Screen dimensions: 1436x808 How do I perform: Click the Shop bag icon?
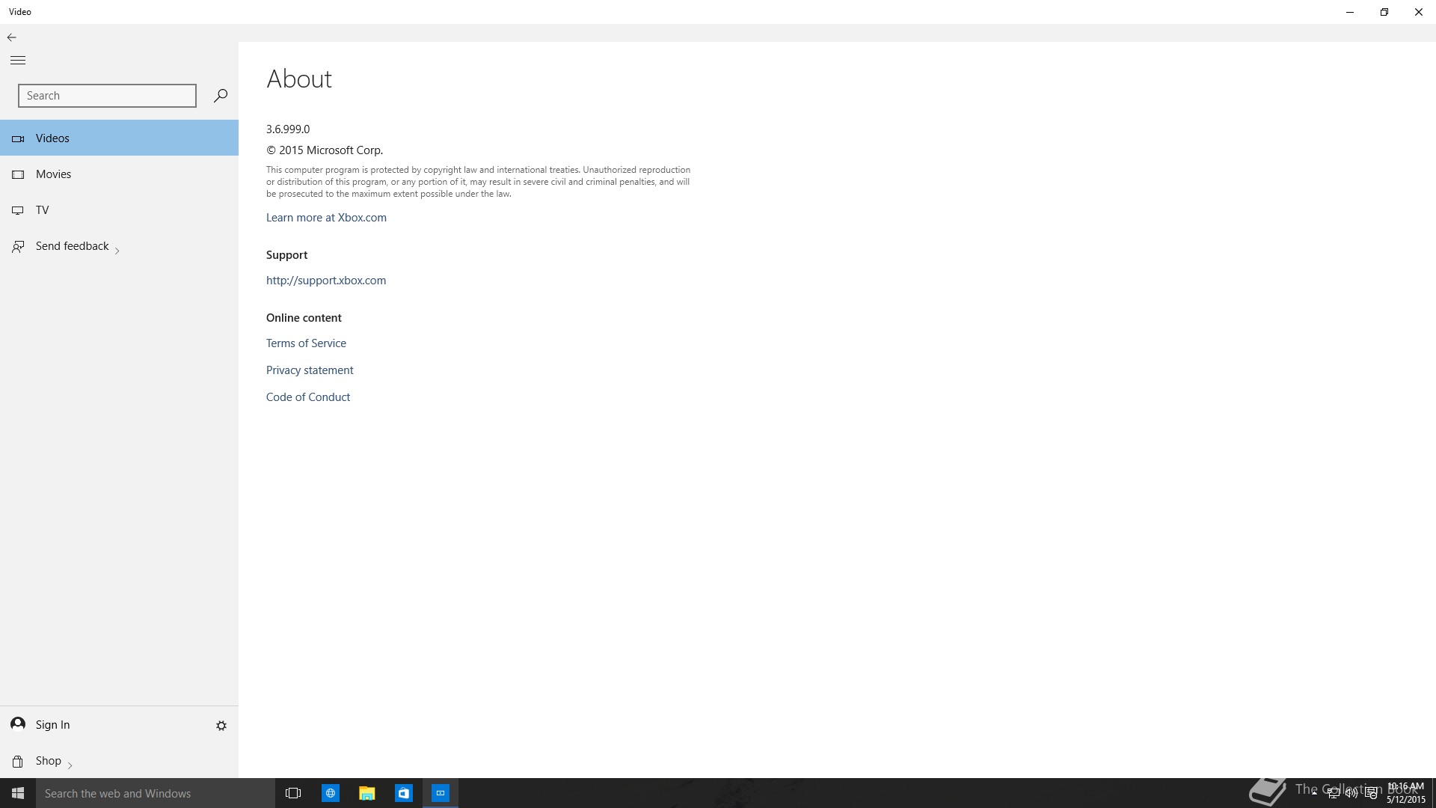tap(18, 761)
